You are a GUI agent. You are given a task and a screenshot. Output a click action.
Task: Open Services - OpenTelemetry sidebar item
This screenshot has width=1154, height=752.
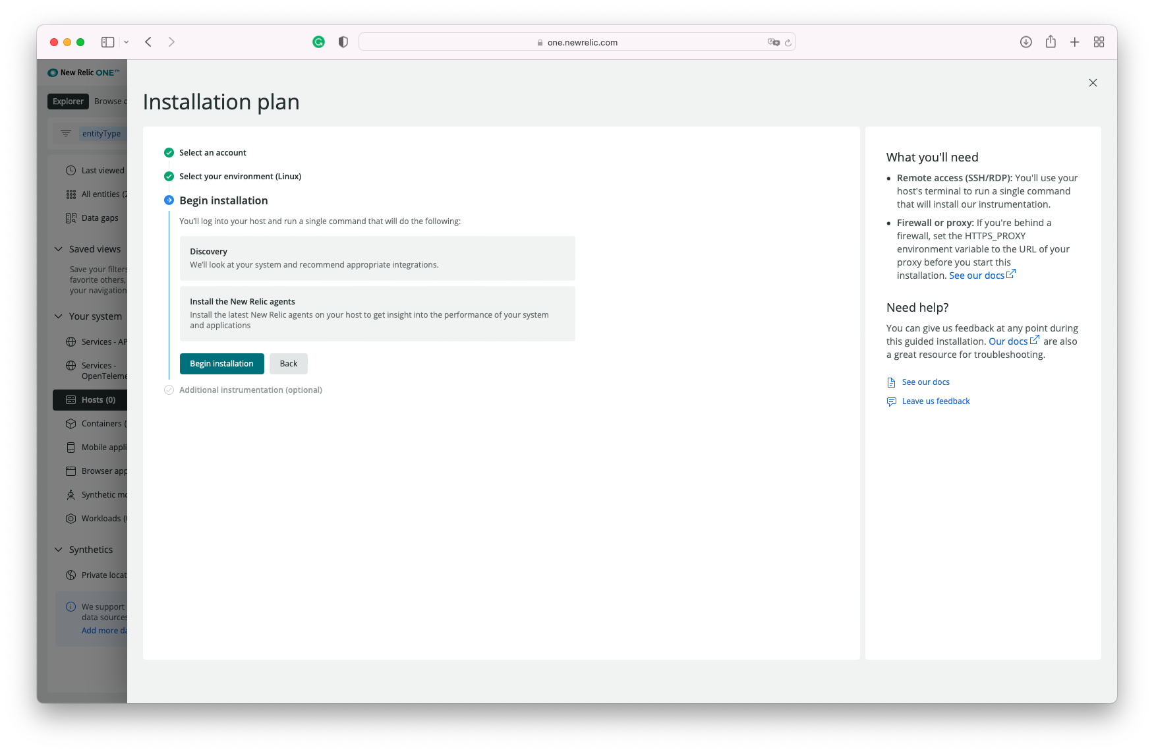[x=96, y=371]
